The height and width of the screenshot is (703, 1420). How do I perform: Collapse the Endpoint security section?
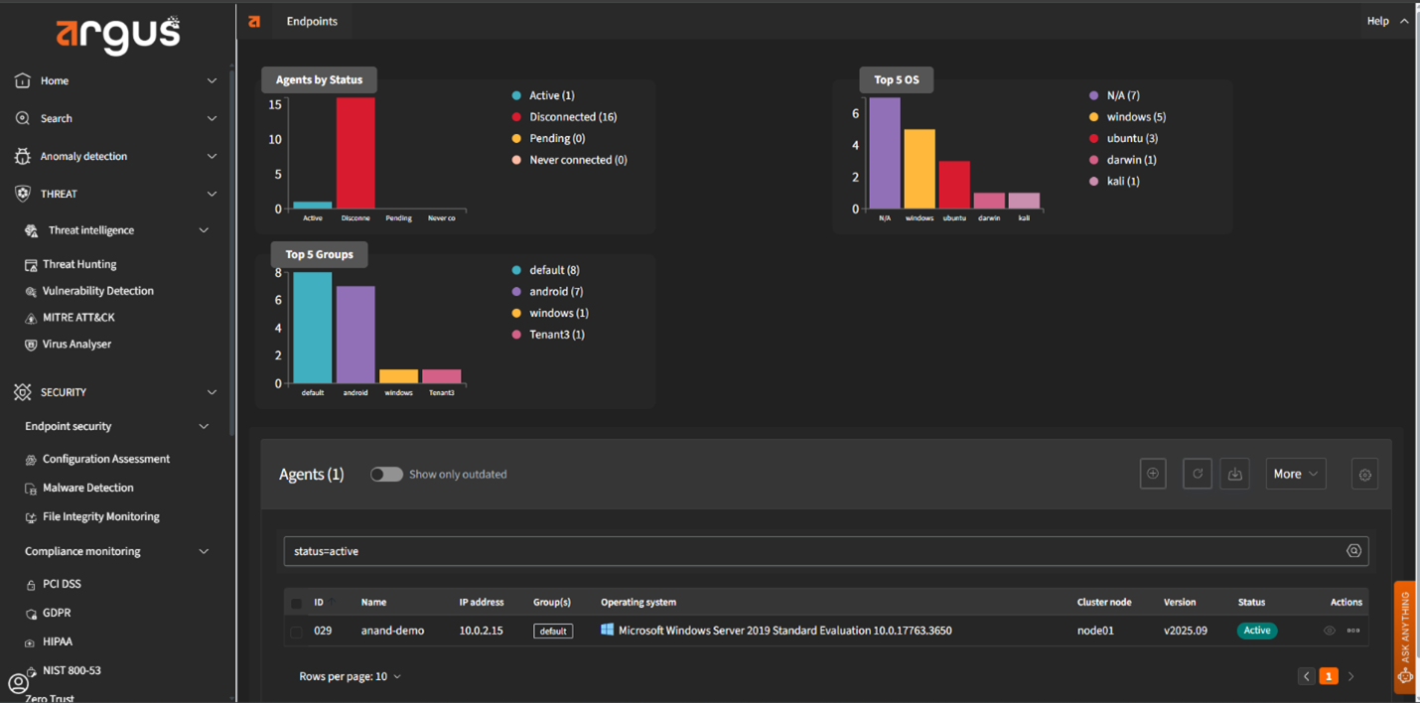pos(204,426)
